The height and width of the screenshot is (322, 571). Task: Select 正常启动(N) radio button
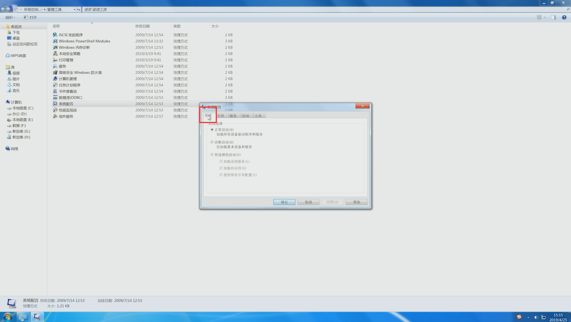[212, 130]
